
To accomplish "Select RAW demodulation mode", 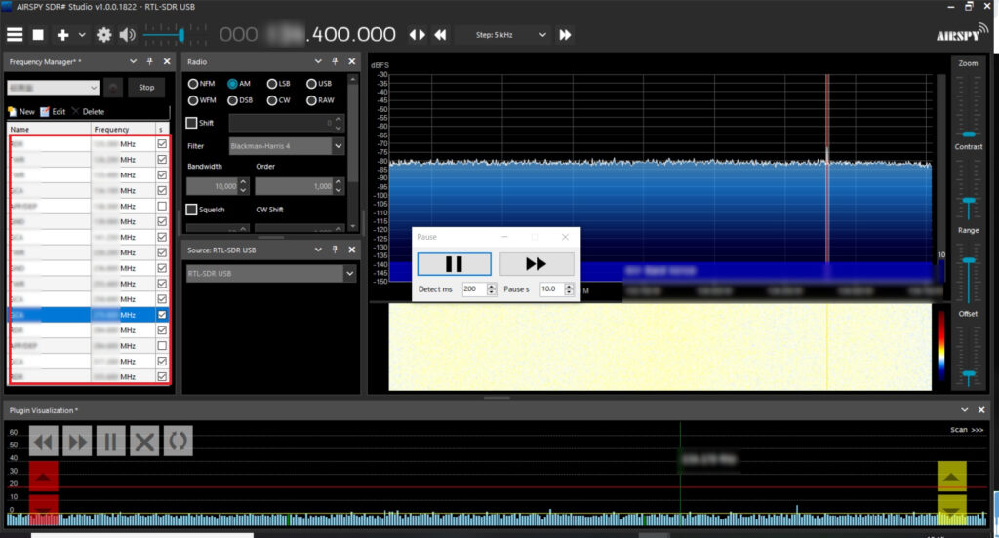I will (320, 100).
